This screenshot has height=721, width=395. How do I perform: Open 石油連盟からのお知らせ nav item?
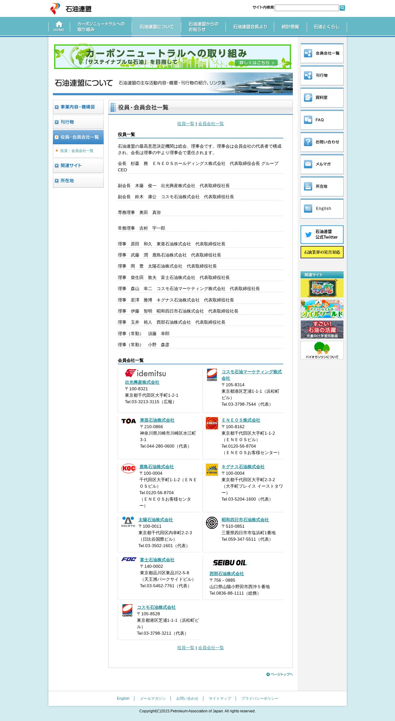[x=203, y=27]
